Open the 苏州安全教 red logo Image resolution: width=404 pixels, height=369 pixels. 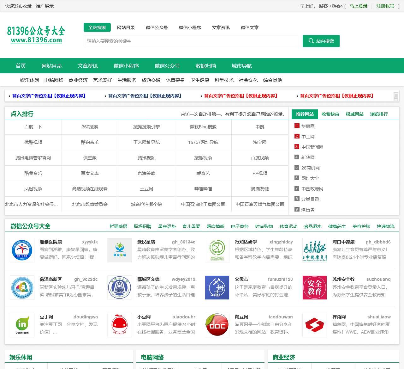315,287
